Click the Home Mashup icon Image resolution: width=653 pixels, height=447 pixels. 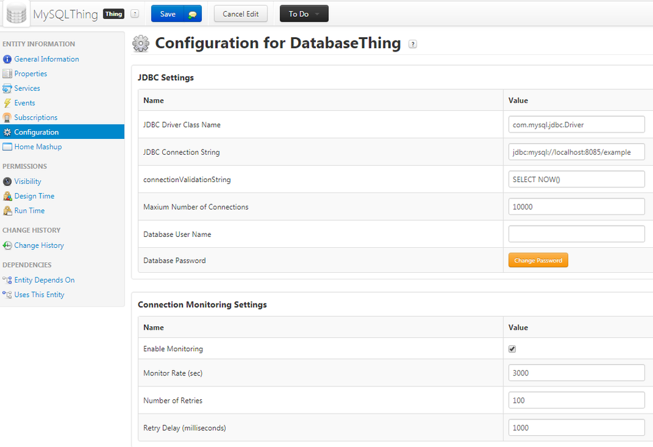click(7, 147)
